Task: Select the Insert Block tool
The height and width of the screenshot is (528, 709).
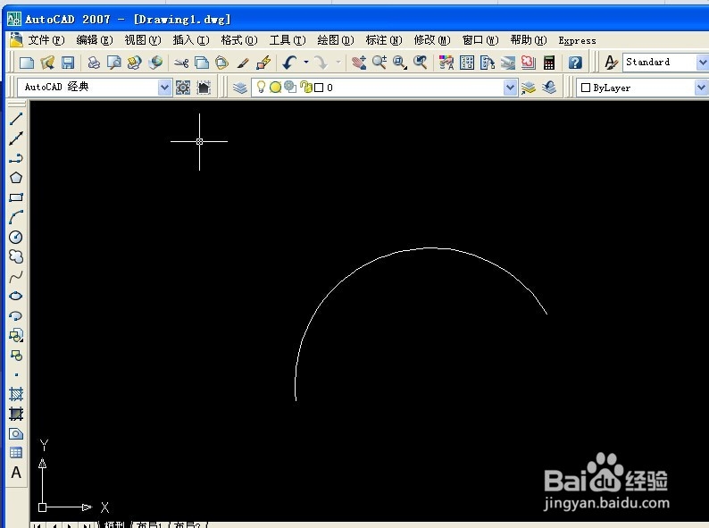Action: coord(16,335)
